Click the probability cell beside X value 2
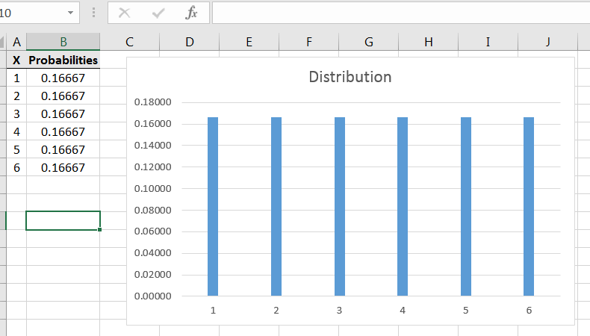 63,96
